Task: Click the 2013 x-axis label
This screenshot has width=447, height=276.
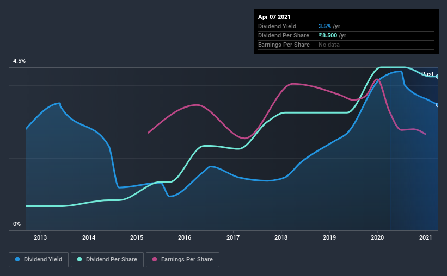Action: [x=40, y=237]
